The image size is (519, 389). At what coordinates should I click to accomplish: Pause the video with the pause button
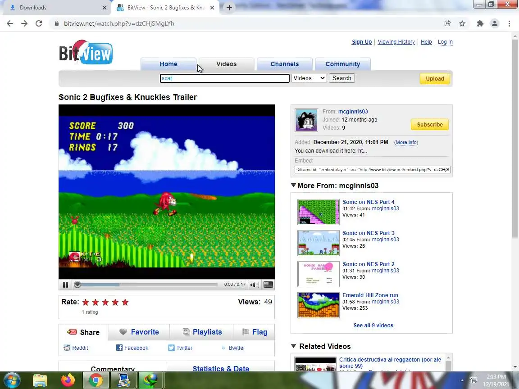click(65, 285)
